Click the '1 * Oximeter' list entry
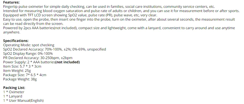 [14, 92]
